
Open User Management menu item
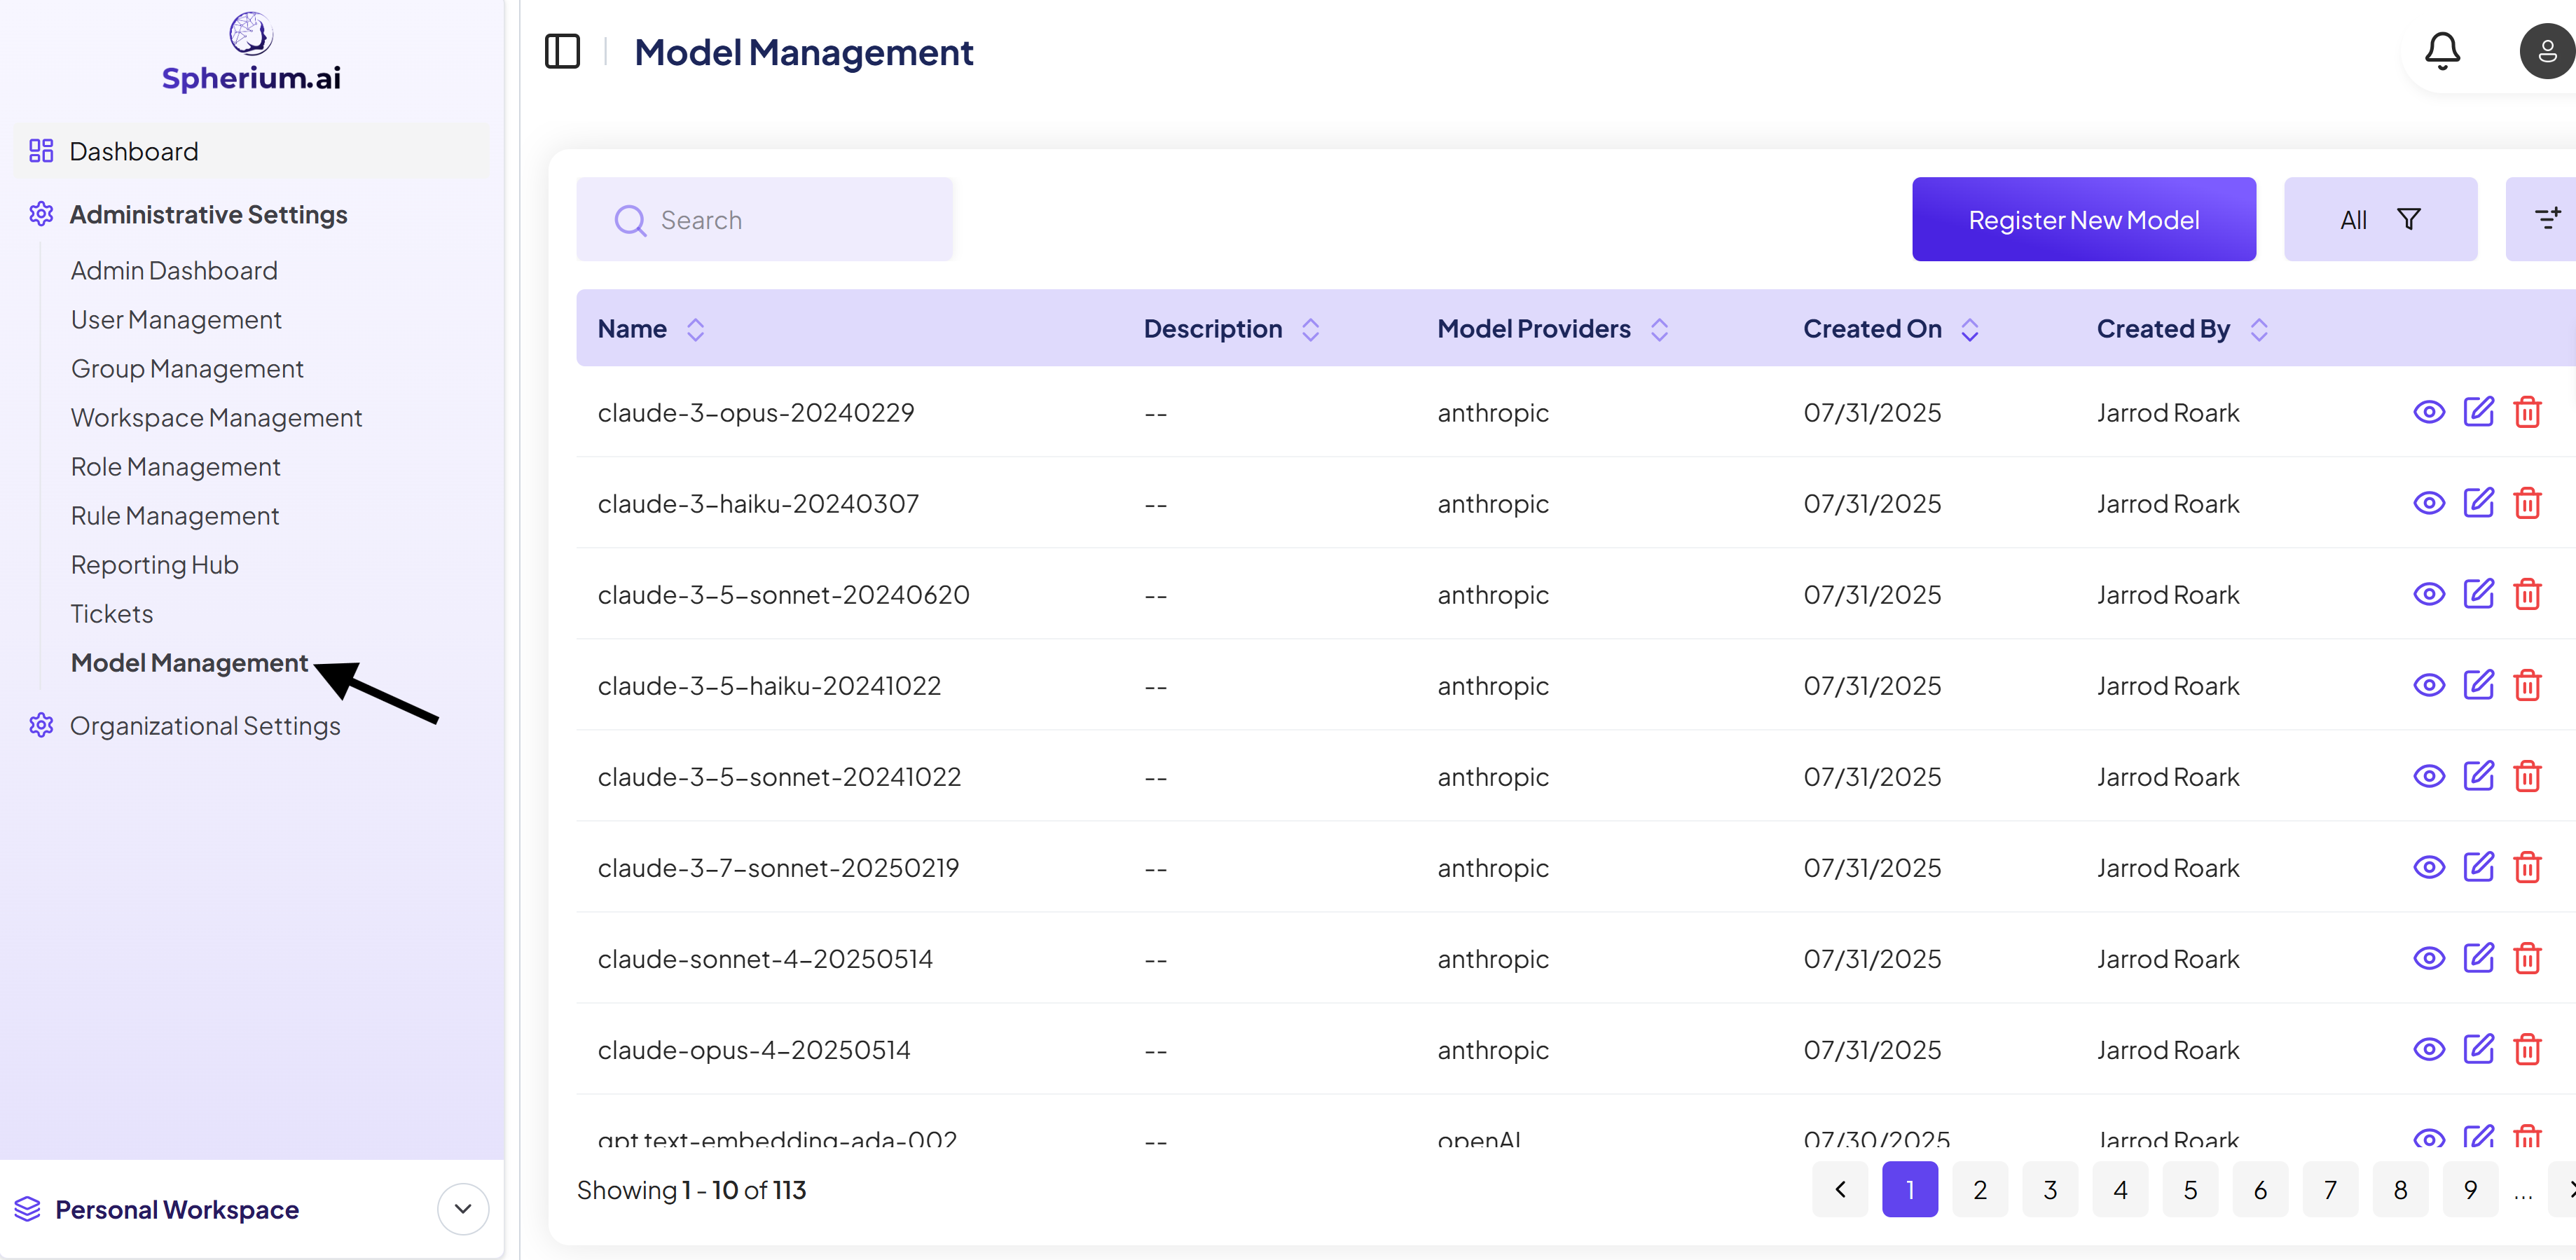(x=176, y=319)
